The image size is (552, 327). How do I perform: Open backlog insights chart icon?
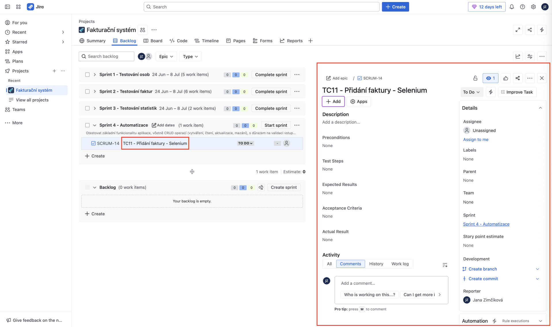pos(518,57)
